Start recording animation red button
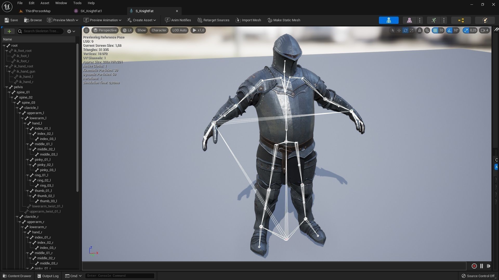499x280 pixels. (x=474, y=266)
